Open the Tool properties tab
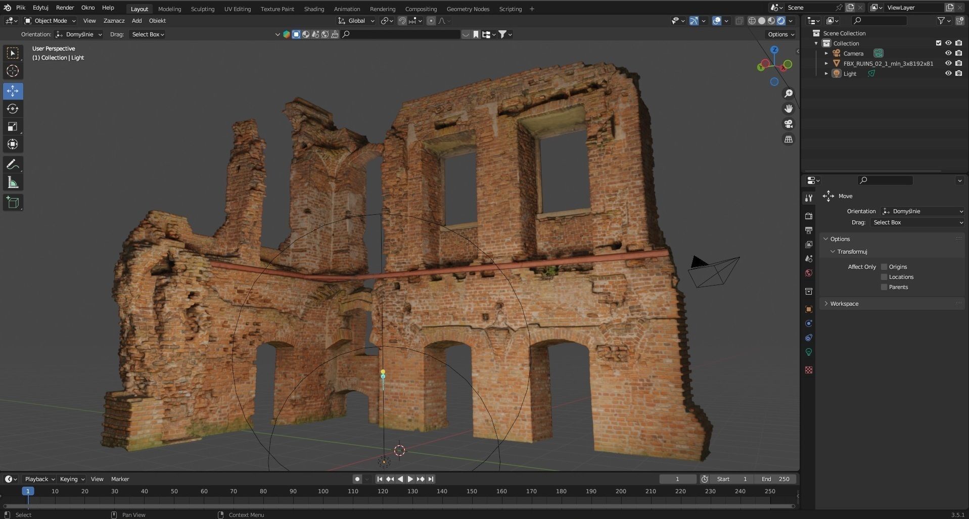 (809, 198)
